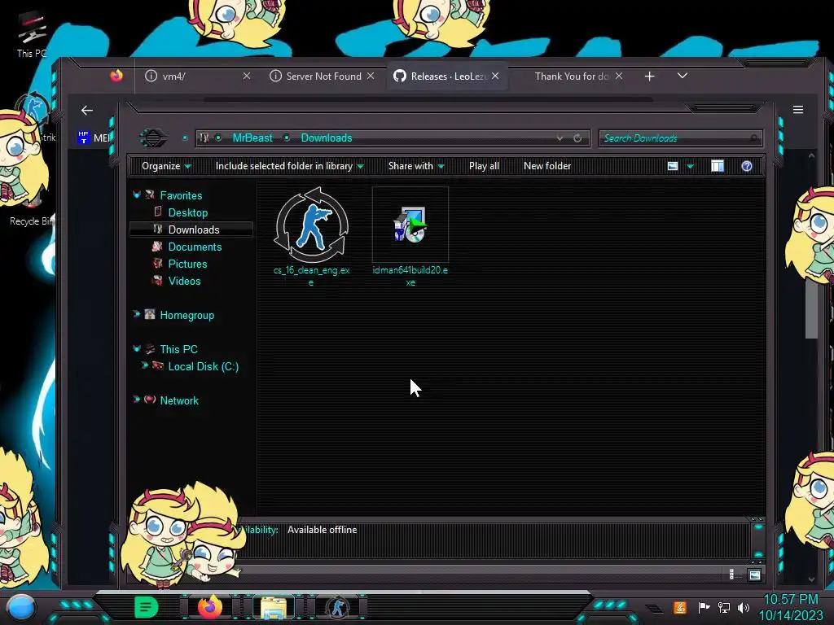Click Downloads breadcrumb in address bar
834x625 pixels.
[x=327, y=138]
